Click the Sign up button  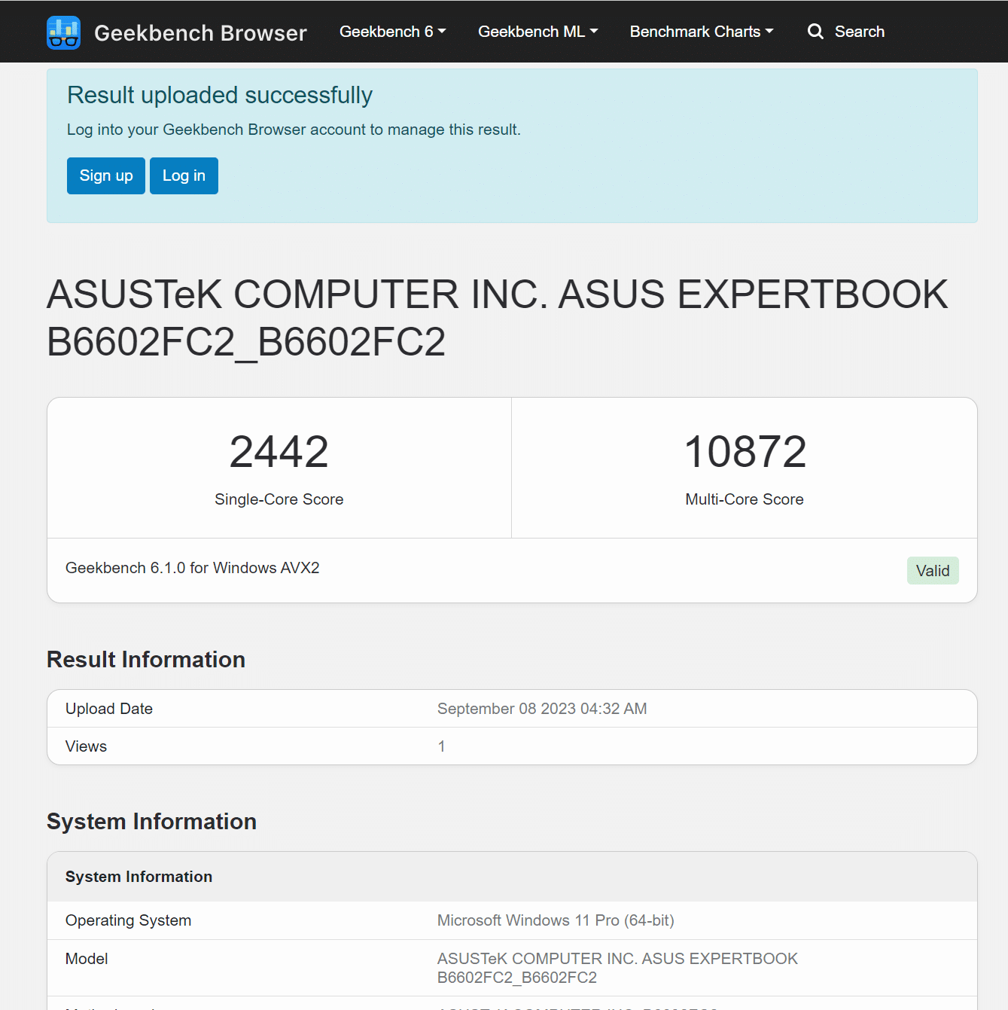pos(106,175)
